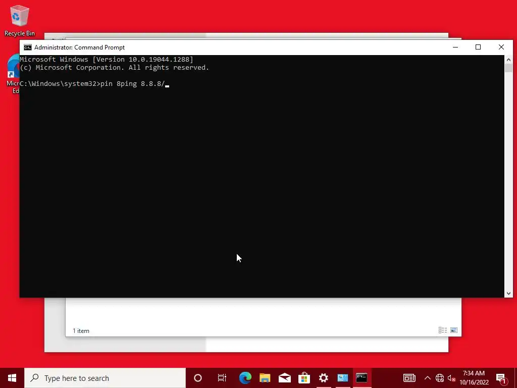Open File Explorer from the taskbar
Viewport: 517px width, 388px height.
(265, 378)
